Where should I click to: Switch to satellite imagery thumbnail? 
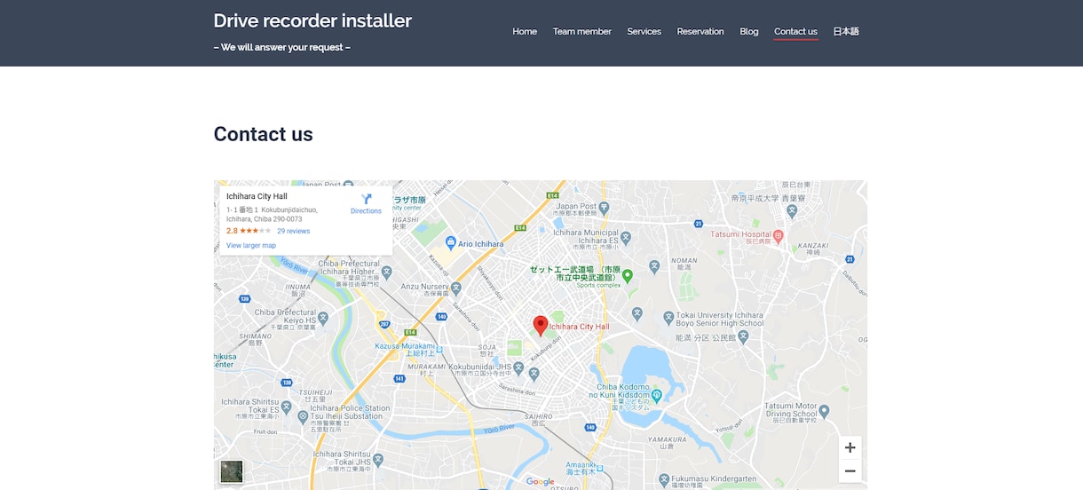coord(232,471)
